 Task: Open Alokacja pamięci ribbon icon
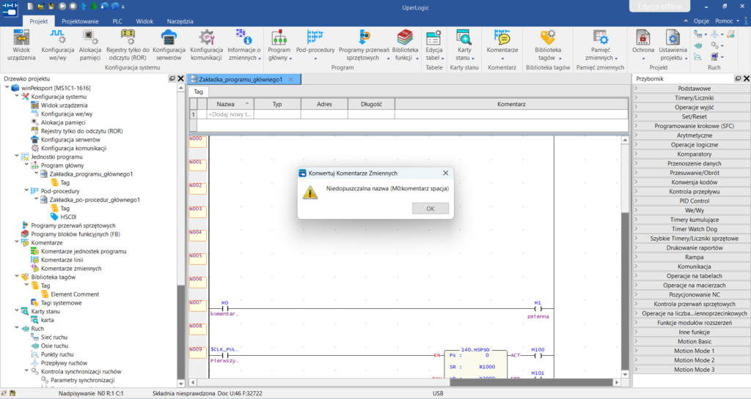(89, 45)
